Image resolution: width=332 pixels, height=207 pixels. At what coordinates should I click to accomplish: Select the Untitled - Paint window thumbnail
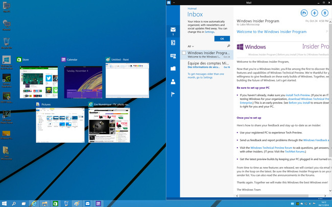click(x=127, y=81)
